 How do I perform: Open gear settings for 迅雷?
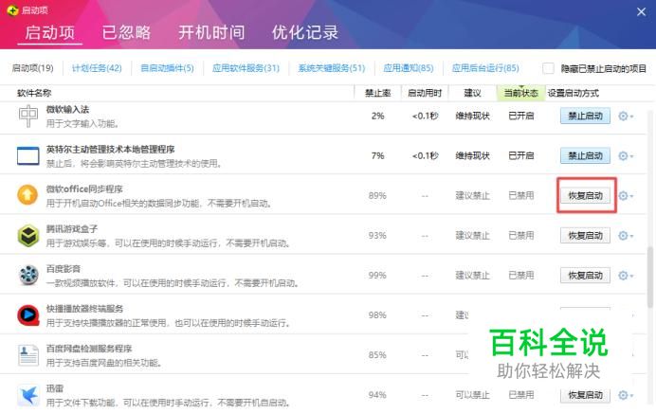[626, 395]
